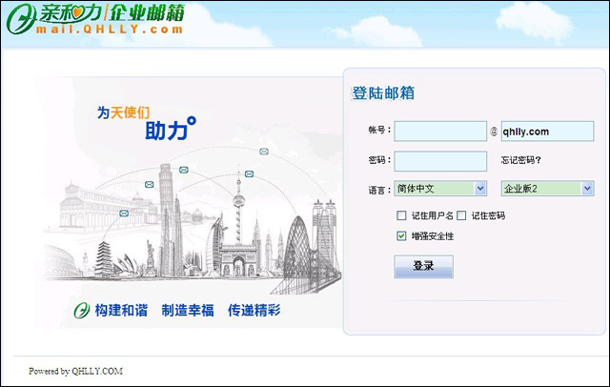Focus the 帐号 account input field
610x387 pixels.
point(439,132)
